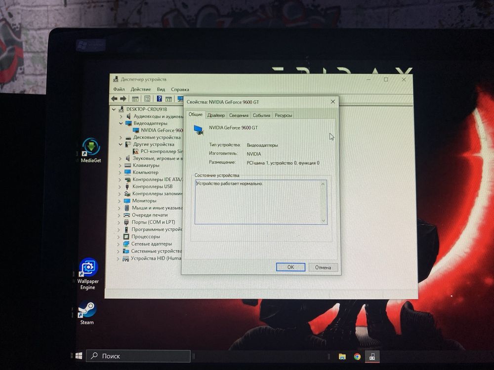494x370 pixels.
Task: Select the Программные устройства row text
Action: 157,229
